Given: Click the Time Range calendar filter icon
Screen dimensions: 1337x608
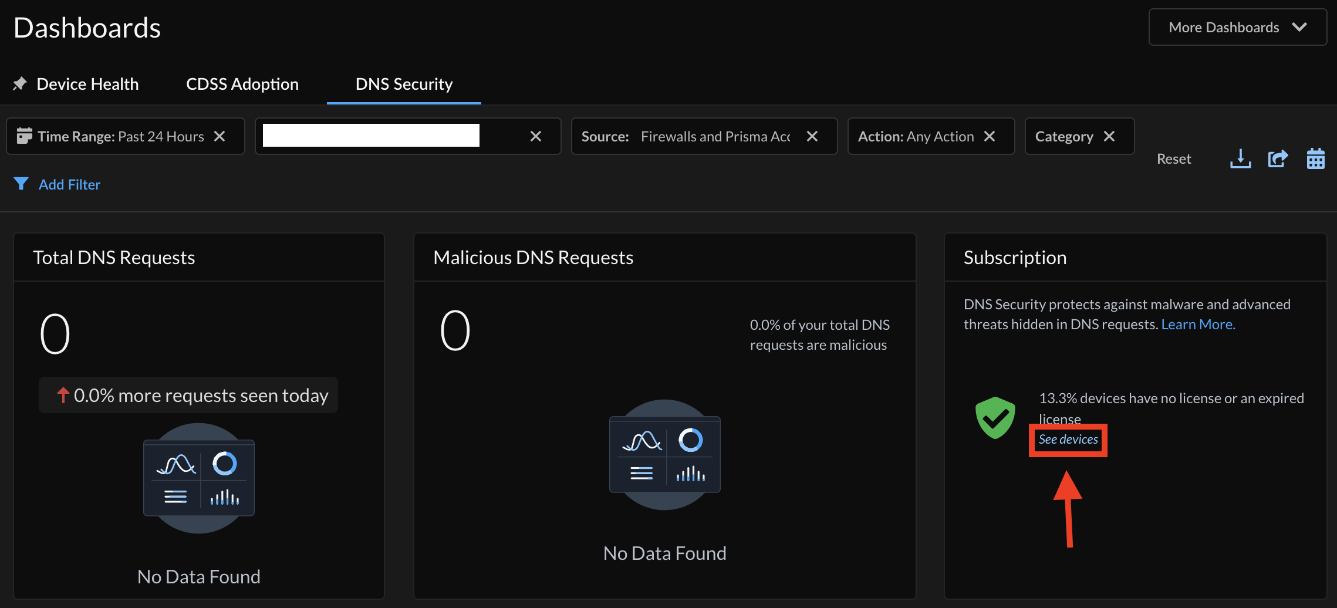Looking at the screenshot, I should 25,136.
